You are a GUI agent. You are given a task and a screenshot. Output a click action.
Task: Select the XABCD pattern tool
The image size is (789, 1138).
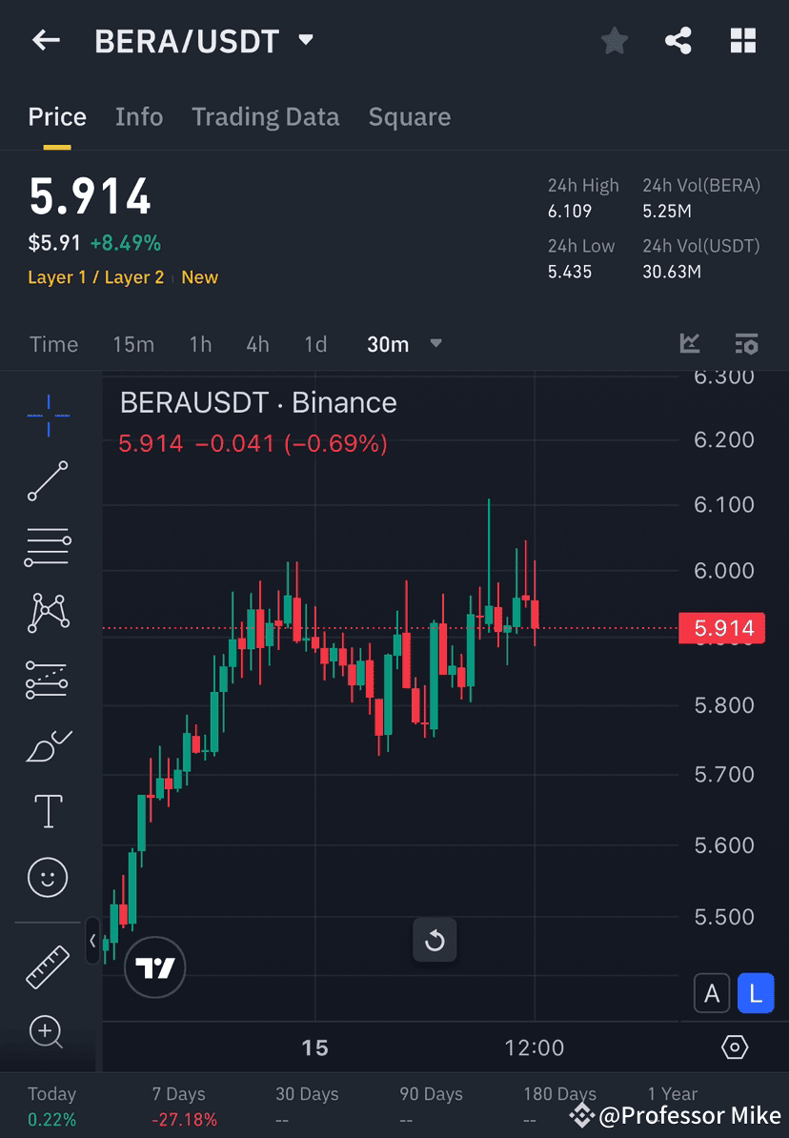47,613
